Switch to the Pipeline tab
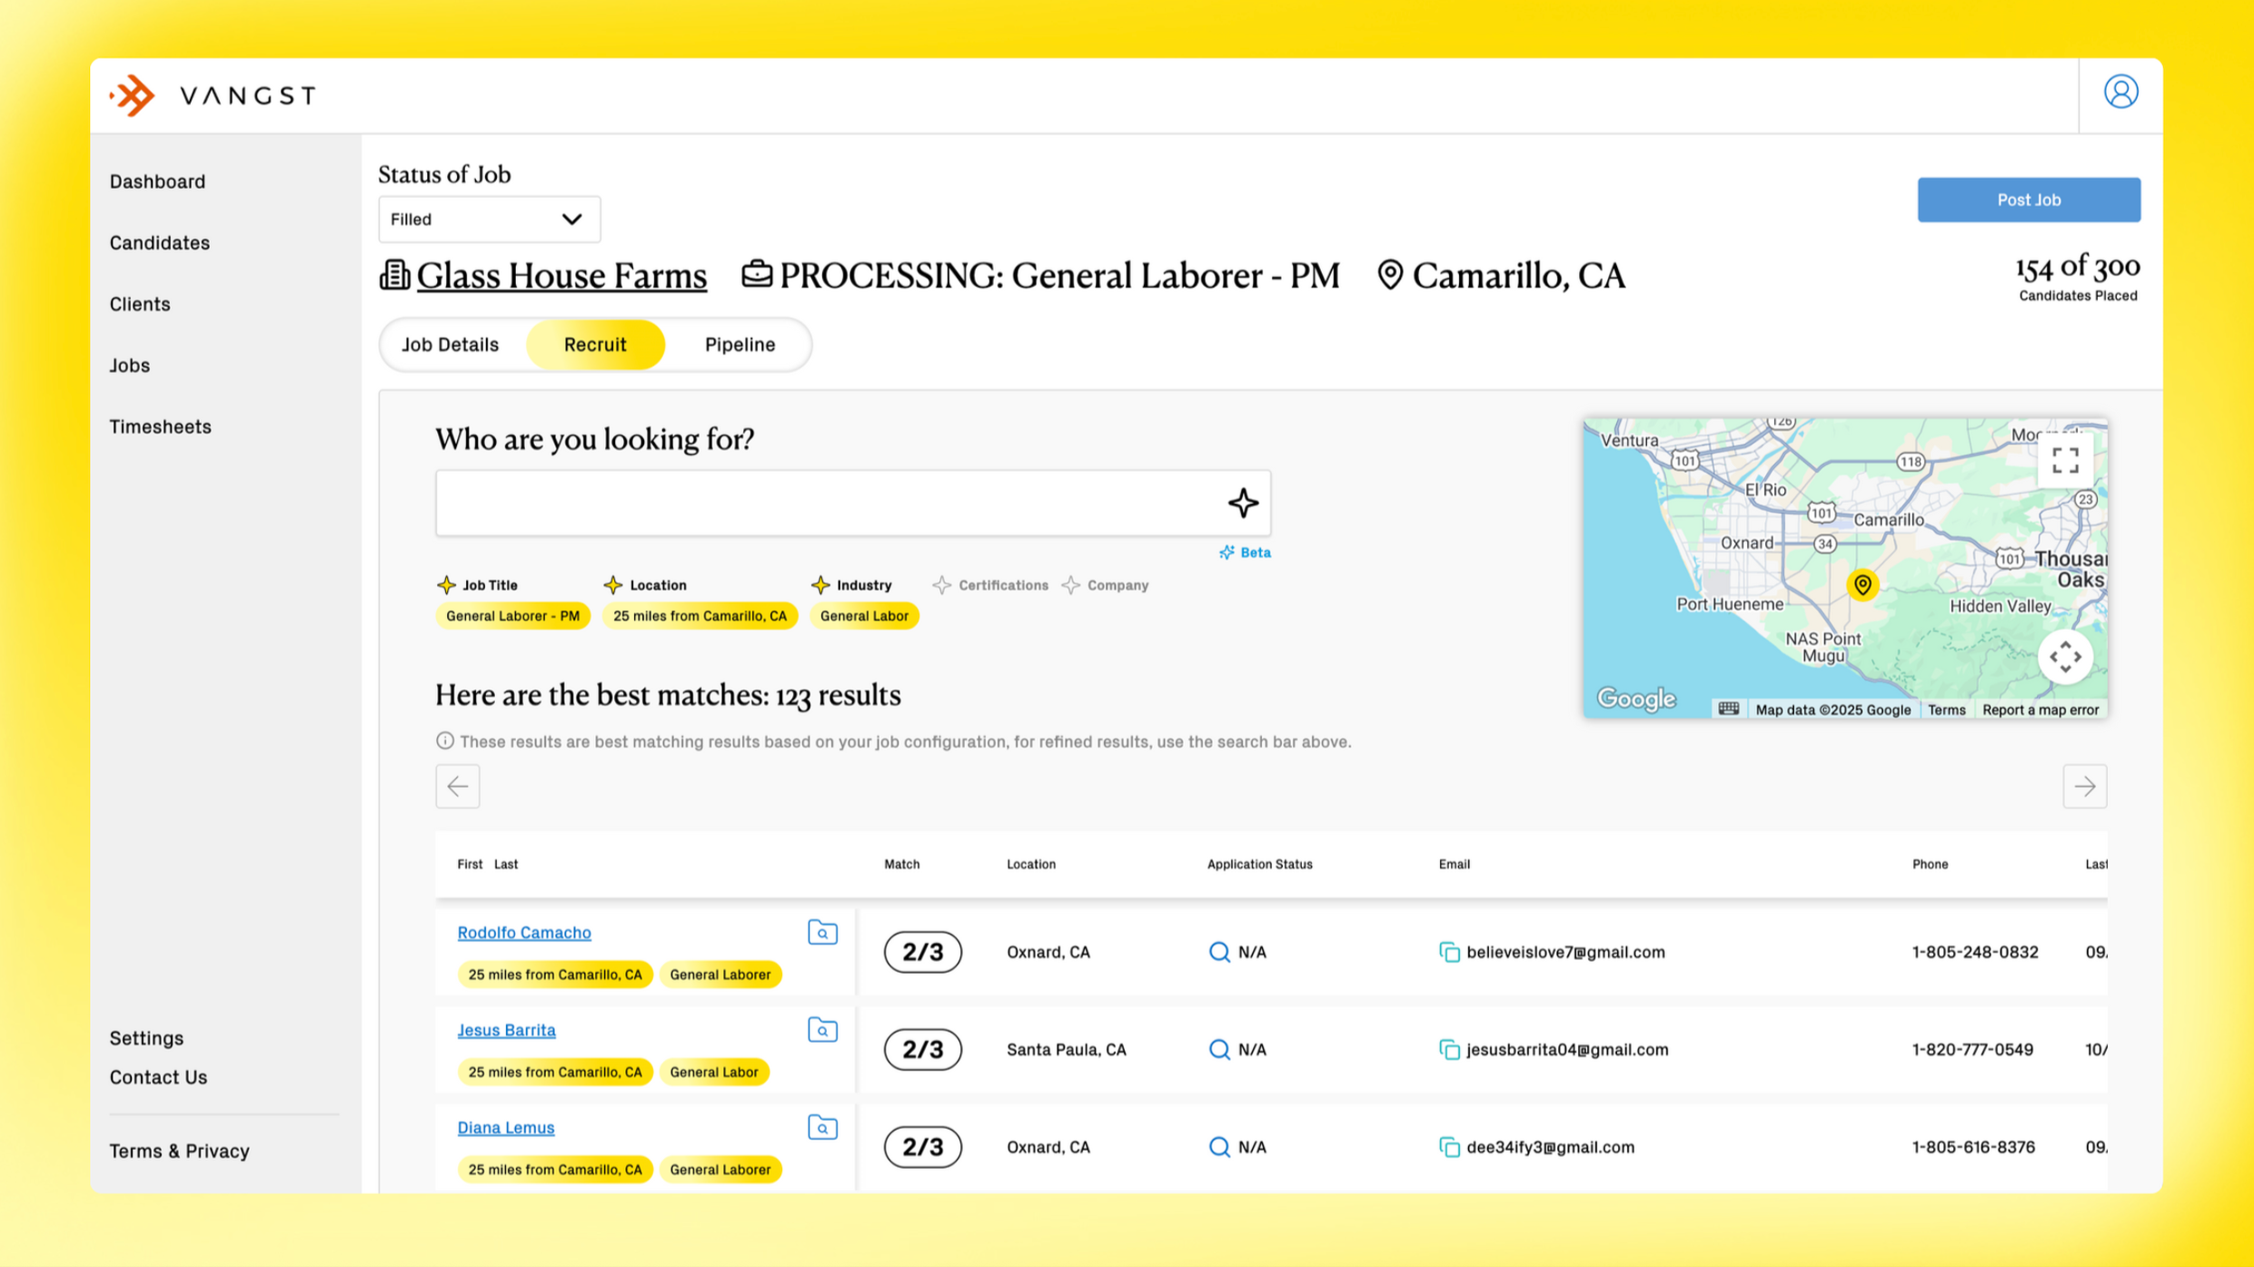This screenshot has width=2254, height=1267. [x=740, y=345]
